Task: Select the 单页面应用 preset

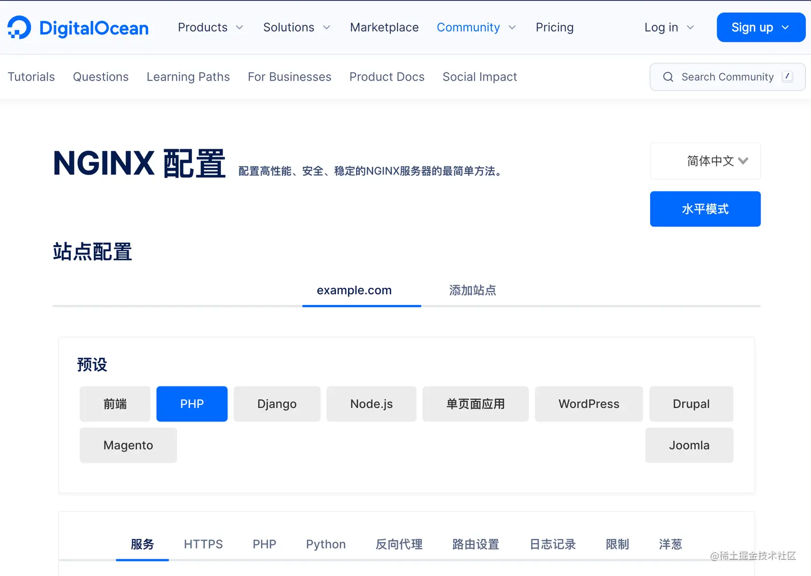Action: click(x=476, y=404)
